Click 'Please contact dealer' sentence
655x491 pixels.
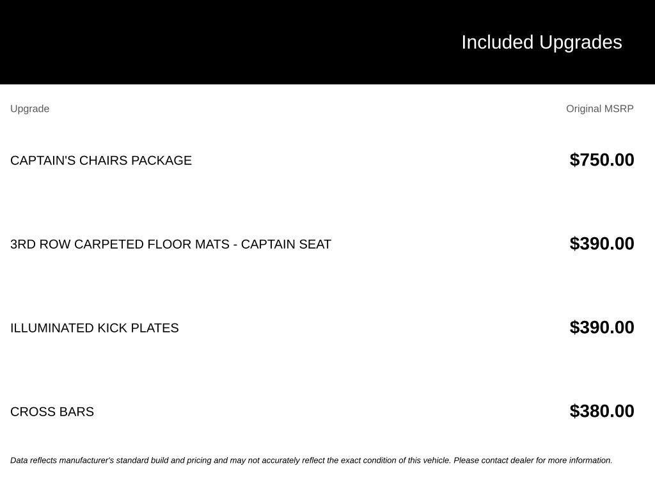[533, 460]
